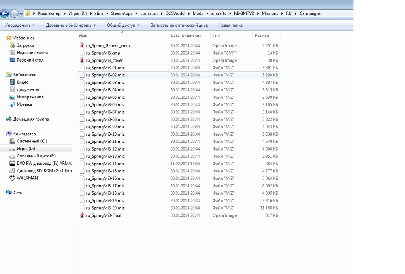Go to the common folder breadcrumb

149,13
